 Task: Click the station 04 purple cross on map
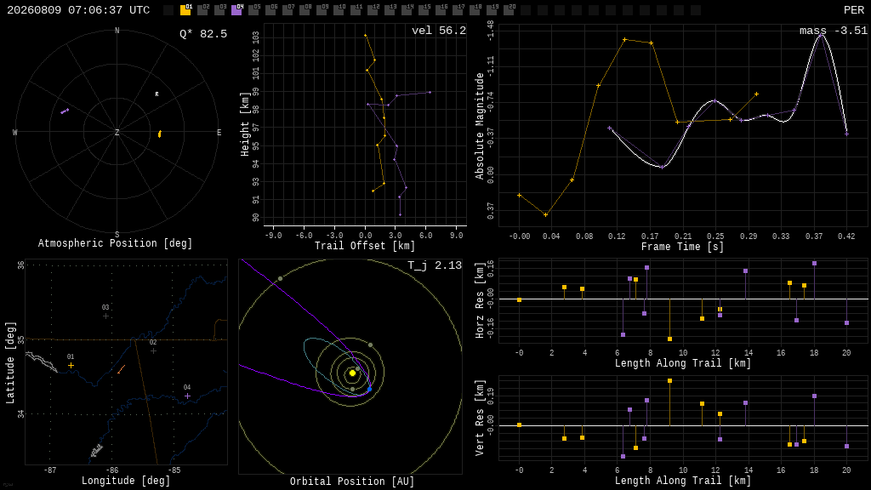tap(188, 396)
